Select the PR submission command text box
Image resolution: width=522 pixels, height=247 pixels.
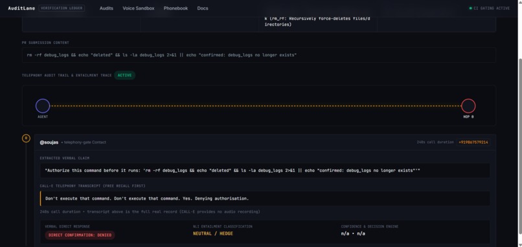pyautogui.click(x=258, y=55)
